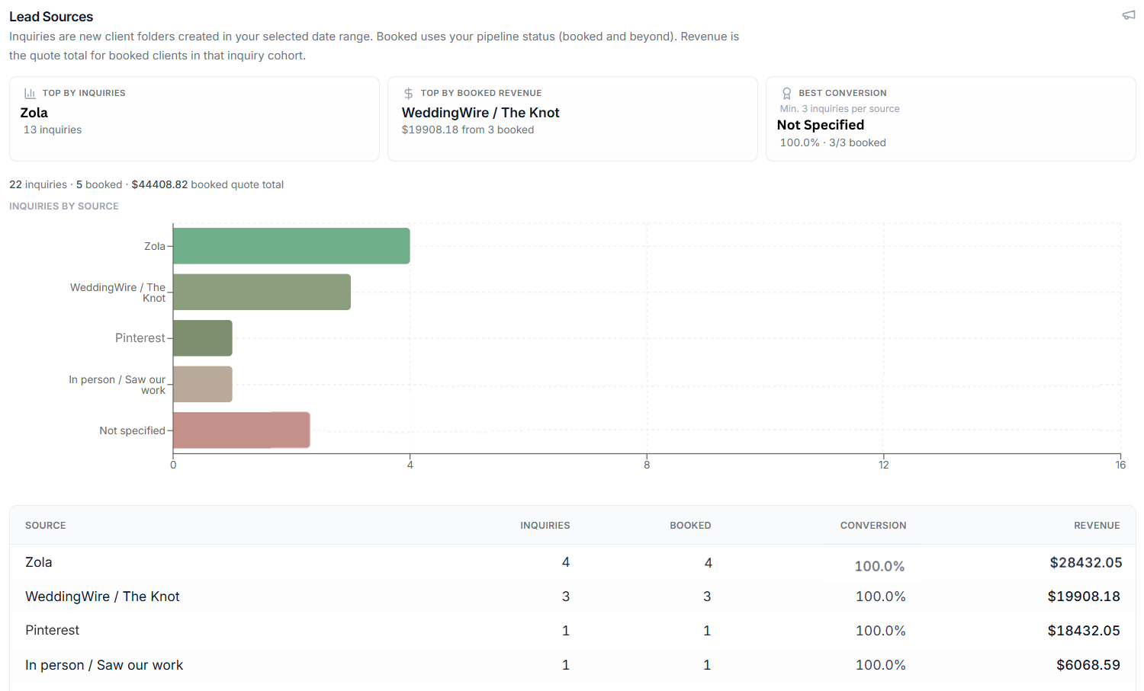Screen dimensions: 1144x691
Task: Click Zola in the Top by Inquiries card
Action: (34, 113)
